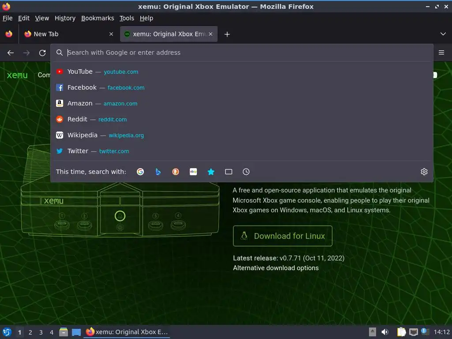Image resolution: width=452 pixels, height=339 pixels.
Task: Search bookmarks using star icon
Action: click(211, 172)
